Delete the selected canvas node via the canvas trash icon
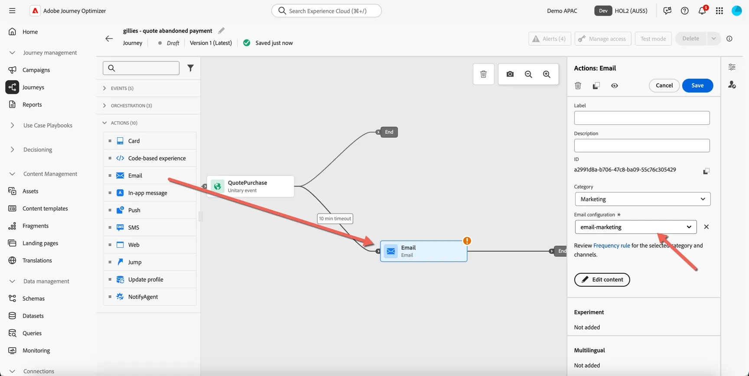Image resolution: width=749 pixels, height=376 pixels. click(483, 74)
